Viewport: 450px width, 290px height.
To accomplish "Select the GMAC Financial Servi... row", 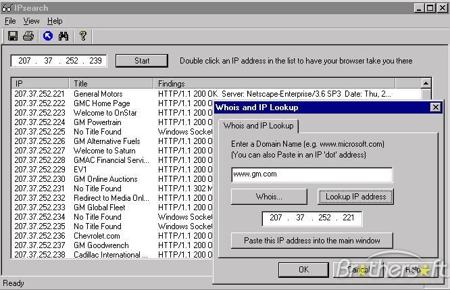I will point(112,160).
